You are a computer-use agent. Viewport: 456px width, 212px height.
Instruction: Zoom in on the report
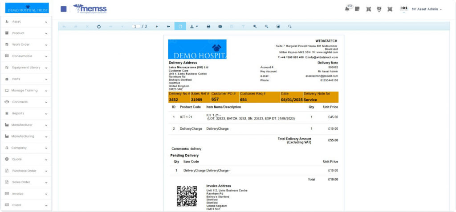click(255, 26)
